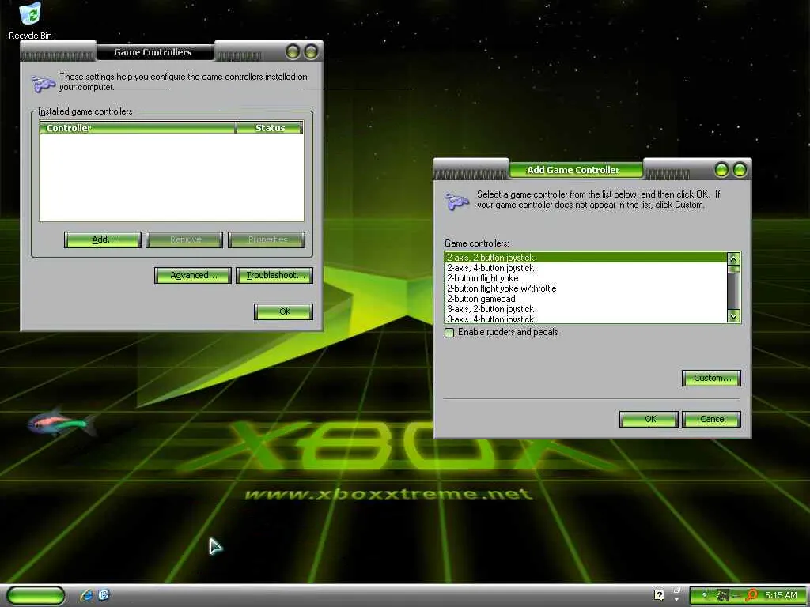810x607 pixels.
Task: Select 2-button flight yoke w/throttle
Action: [586, 288]
